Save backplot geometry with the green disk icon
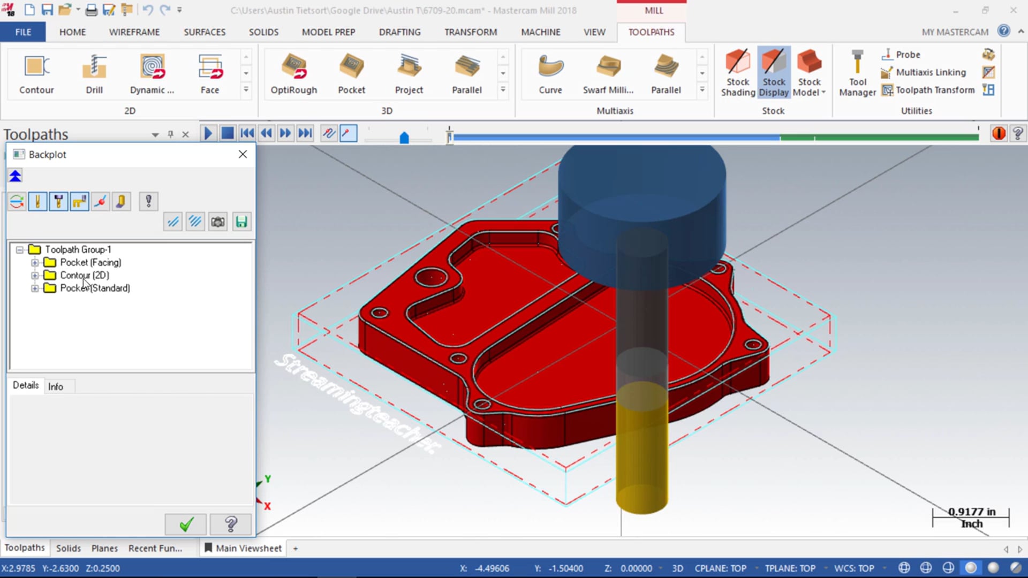The width and height of the screenshot is (1028, 578). pyautogui.click(x=241, y=222)
